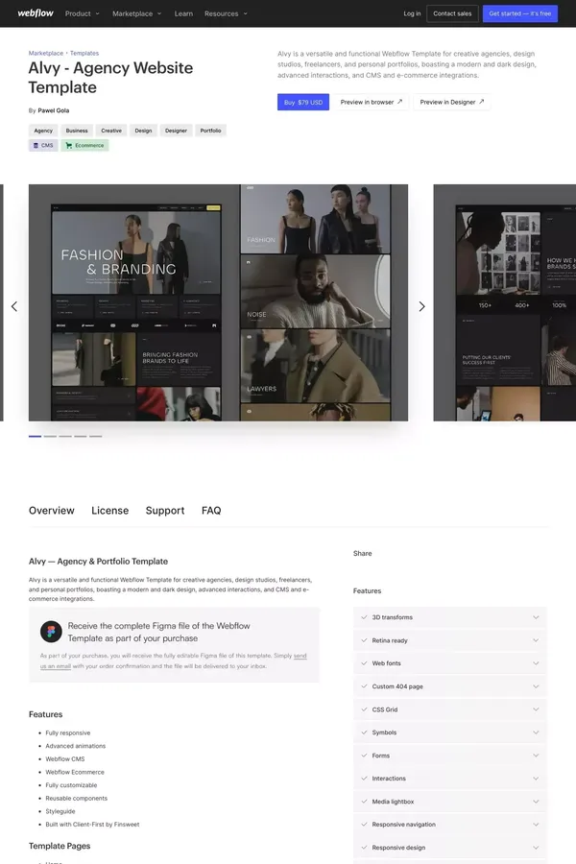Click checkmark icon beside Retina ready
The image size is (576, 864).
[364, 640]
